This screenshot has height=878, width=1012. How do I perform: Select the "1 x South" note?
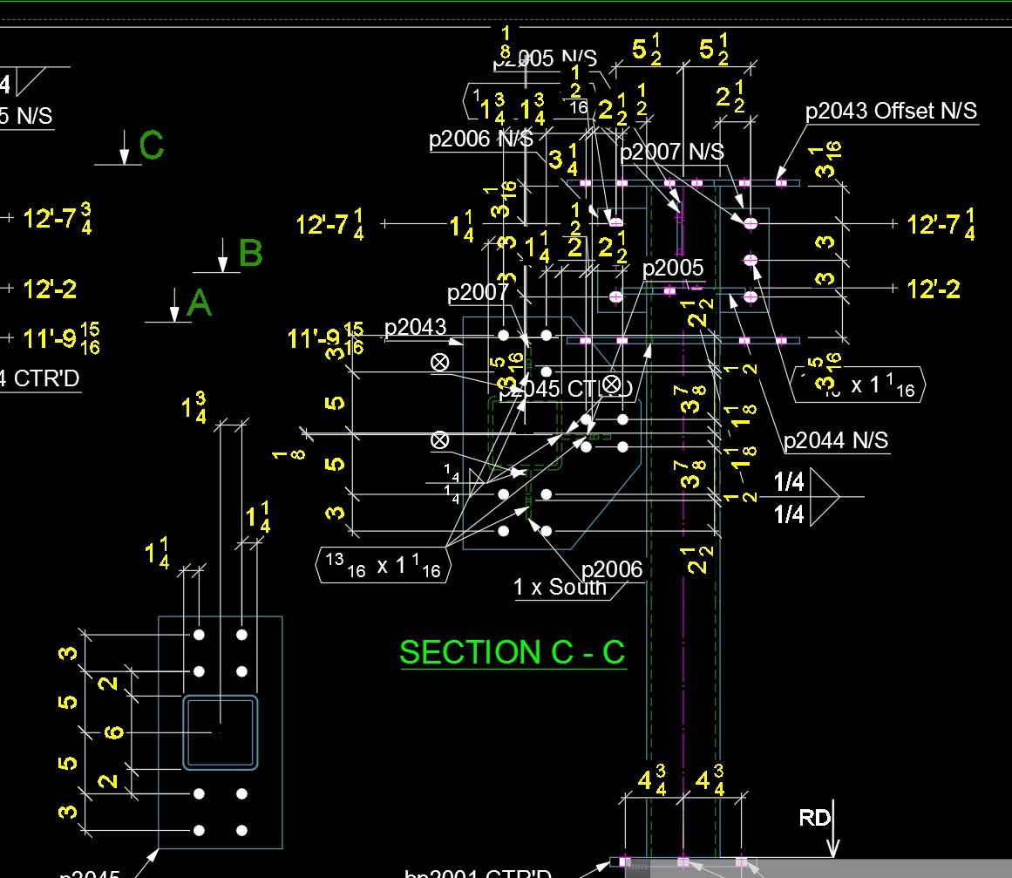[560, 587]
